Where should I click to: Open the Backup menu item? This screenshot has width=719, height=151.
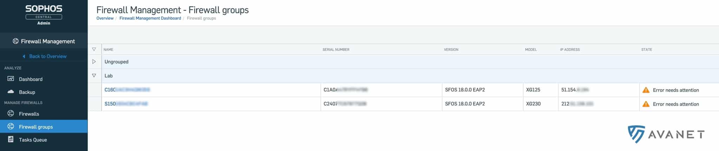pos(27,92)
